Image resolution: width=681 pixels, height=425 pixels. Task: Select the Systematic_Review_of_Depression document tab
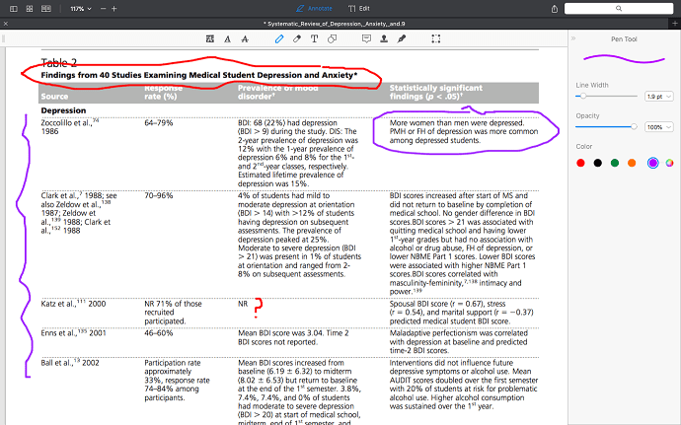335,24
